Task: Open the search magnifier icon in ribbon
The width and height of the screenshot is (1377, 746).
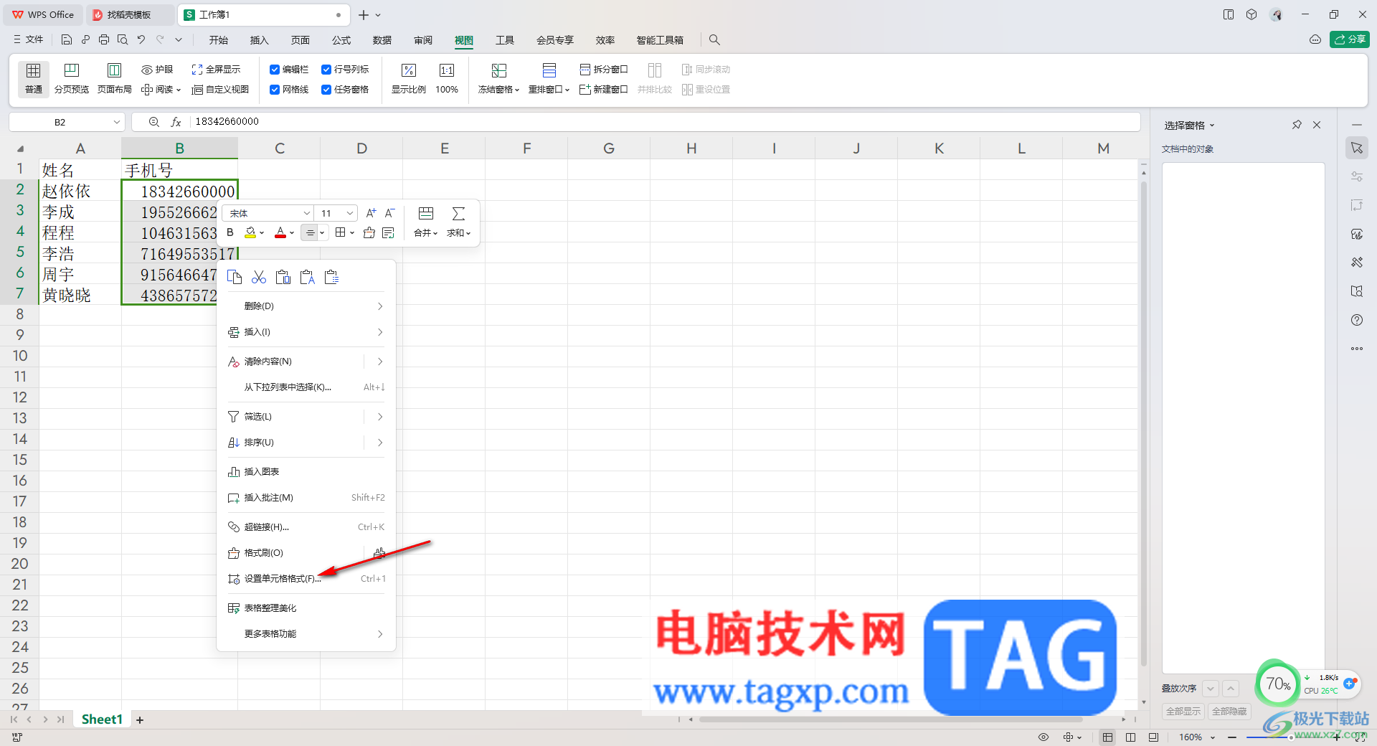Action: click(x=714, y=40)
